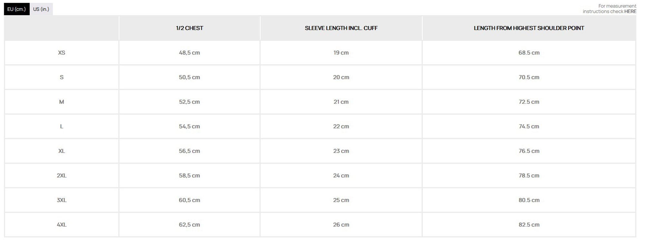Select the 3XL size row label
This screenshot has height=245, width=645.
[x=62, y=200]
